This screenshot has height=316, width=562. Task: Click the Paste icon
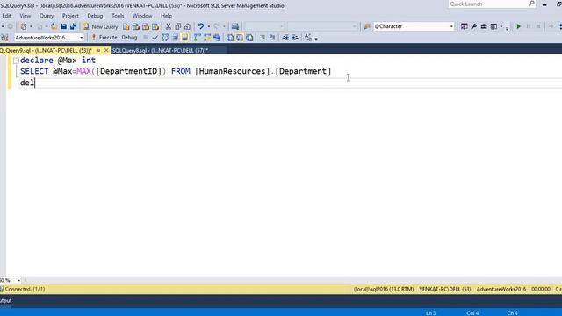[187, 26]
